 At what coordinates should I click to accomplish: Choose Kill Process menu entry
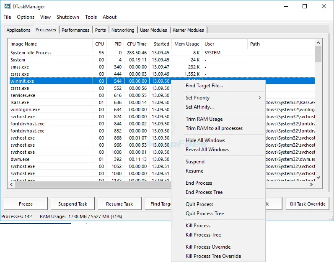(x=218, y=226)
